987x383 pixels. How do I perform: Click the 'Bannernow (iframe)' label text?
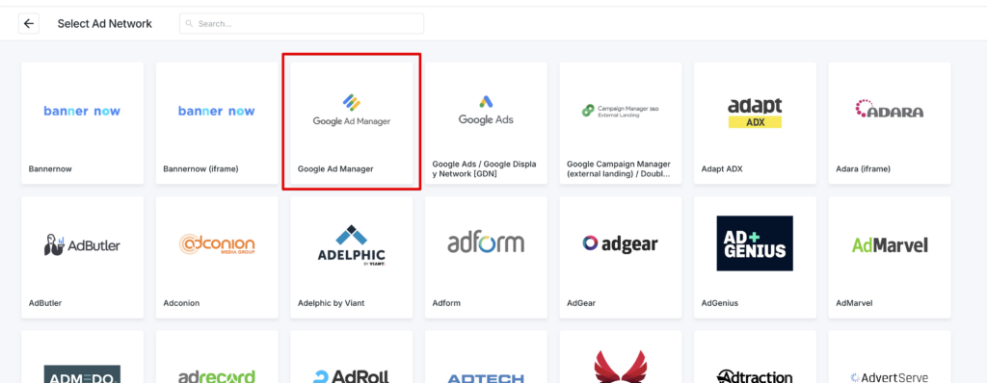point(200,169)
